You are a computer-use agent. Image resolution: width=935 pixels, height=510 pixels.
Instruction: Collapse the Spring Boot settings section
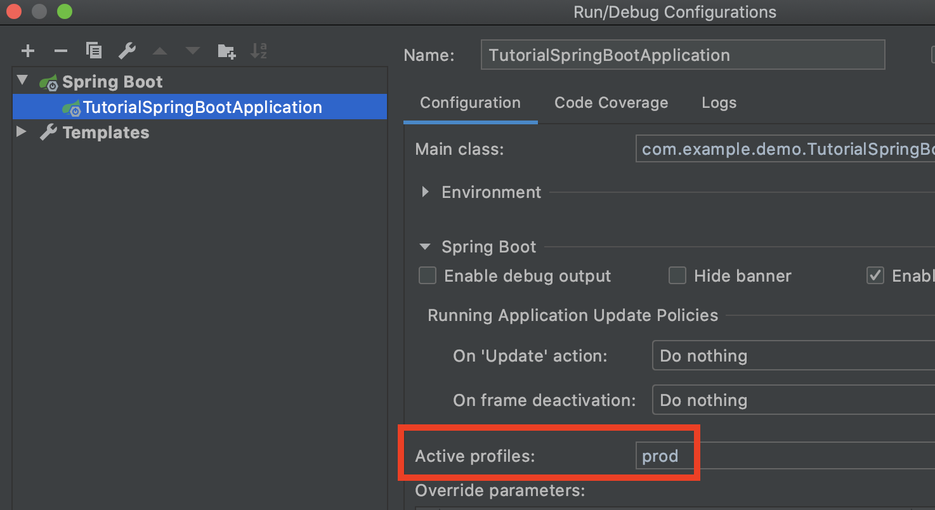click(x=426, y=247)
